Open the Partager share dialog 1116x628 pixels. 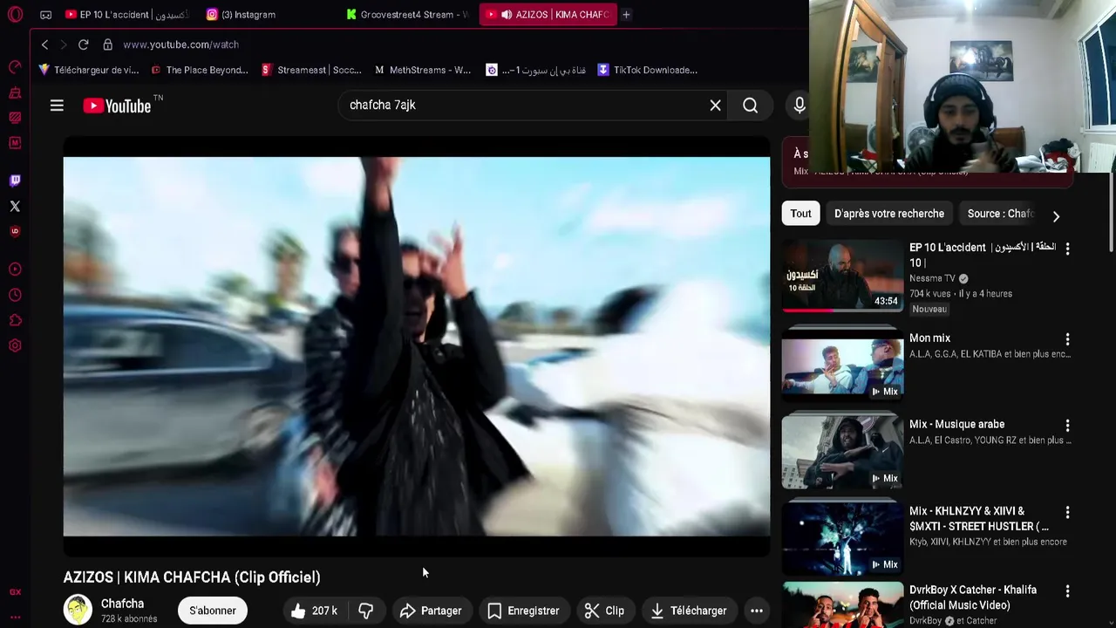coord(431,611)
